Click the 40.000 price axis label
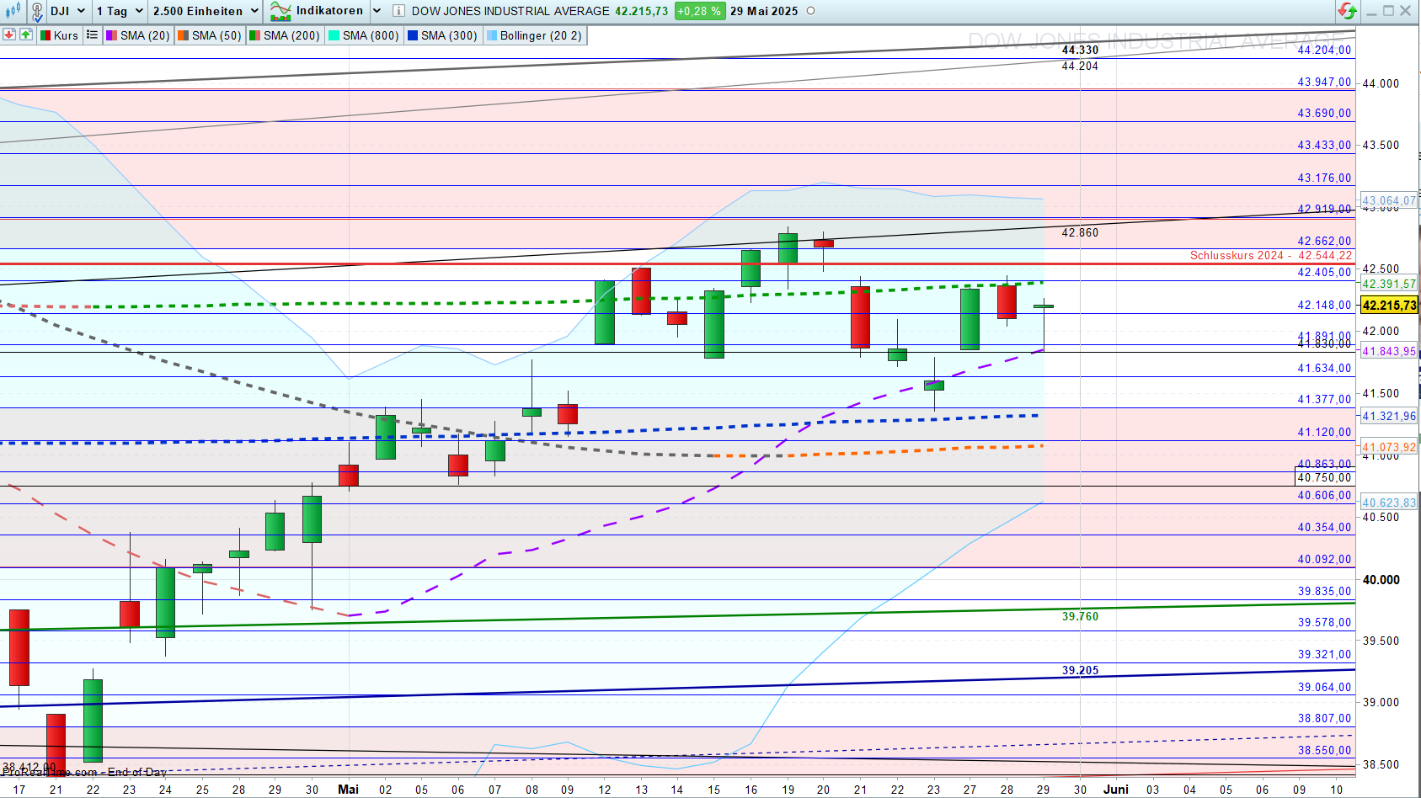This screenshot has height=798, width=1421. pyautogui.click(x=1381, y=579)
